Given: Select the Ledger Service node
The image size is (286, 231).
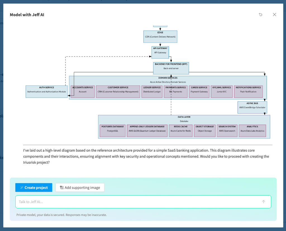Looking at the screenshot, I should point(152,91).
